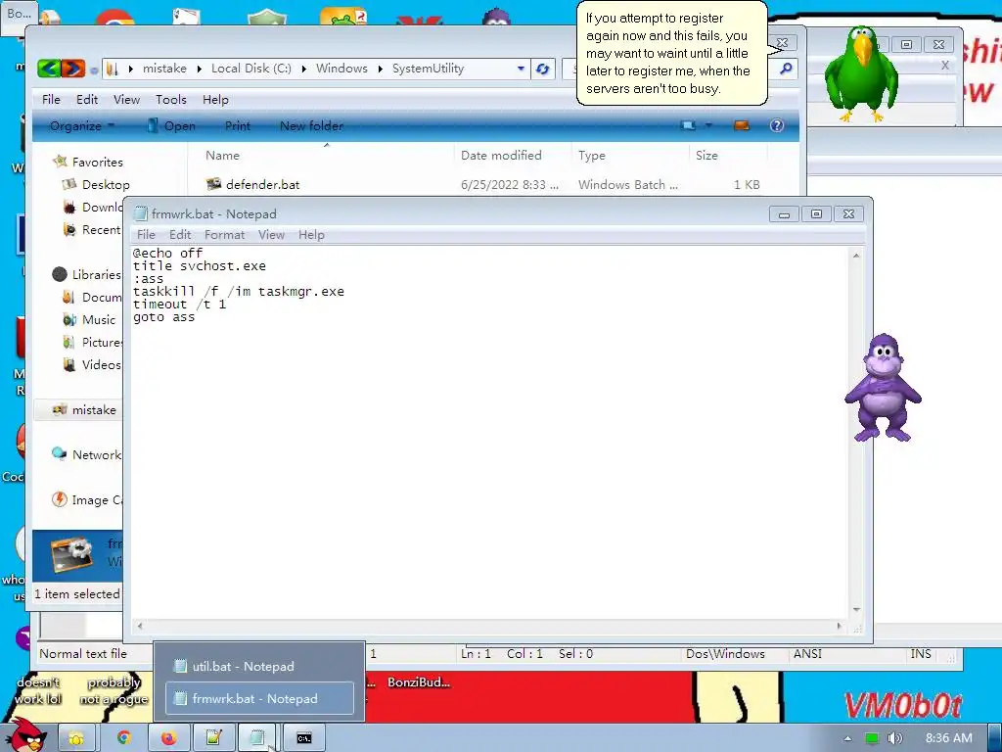Open Notepad's Edit menu
1002x752 pixels.
(180, 235)
